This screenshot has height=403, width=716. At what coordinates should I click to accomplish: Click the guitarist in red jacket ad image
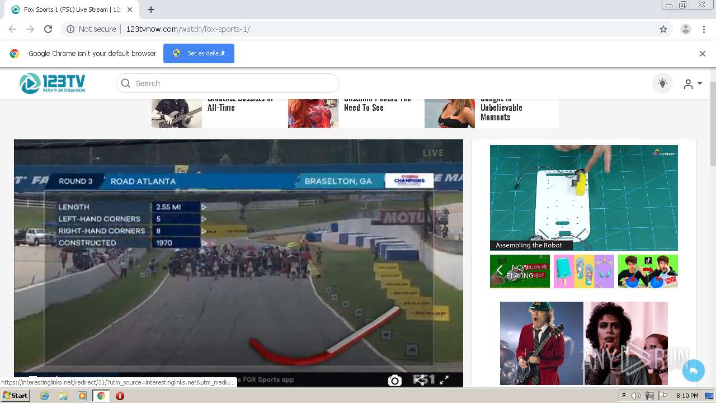(x=541, y=344)
